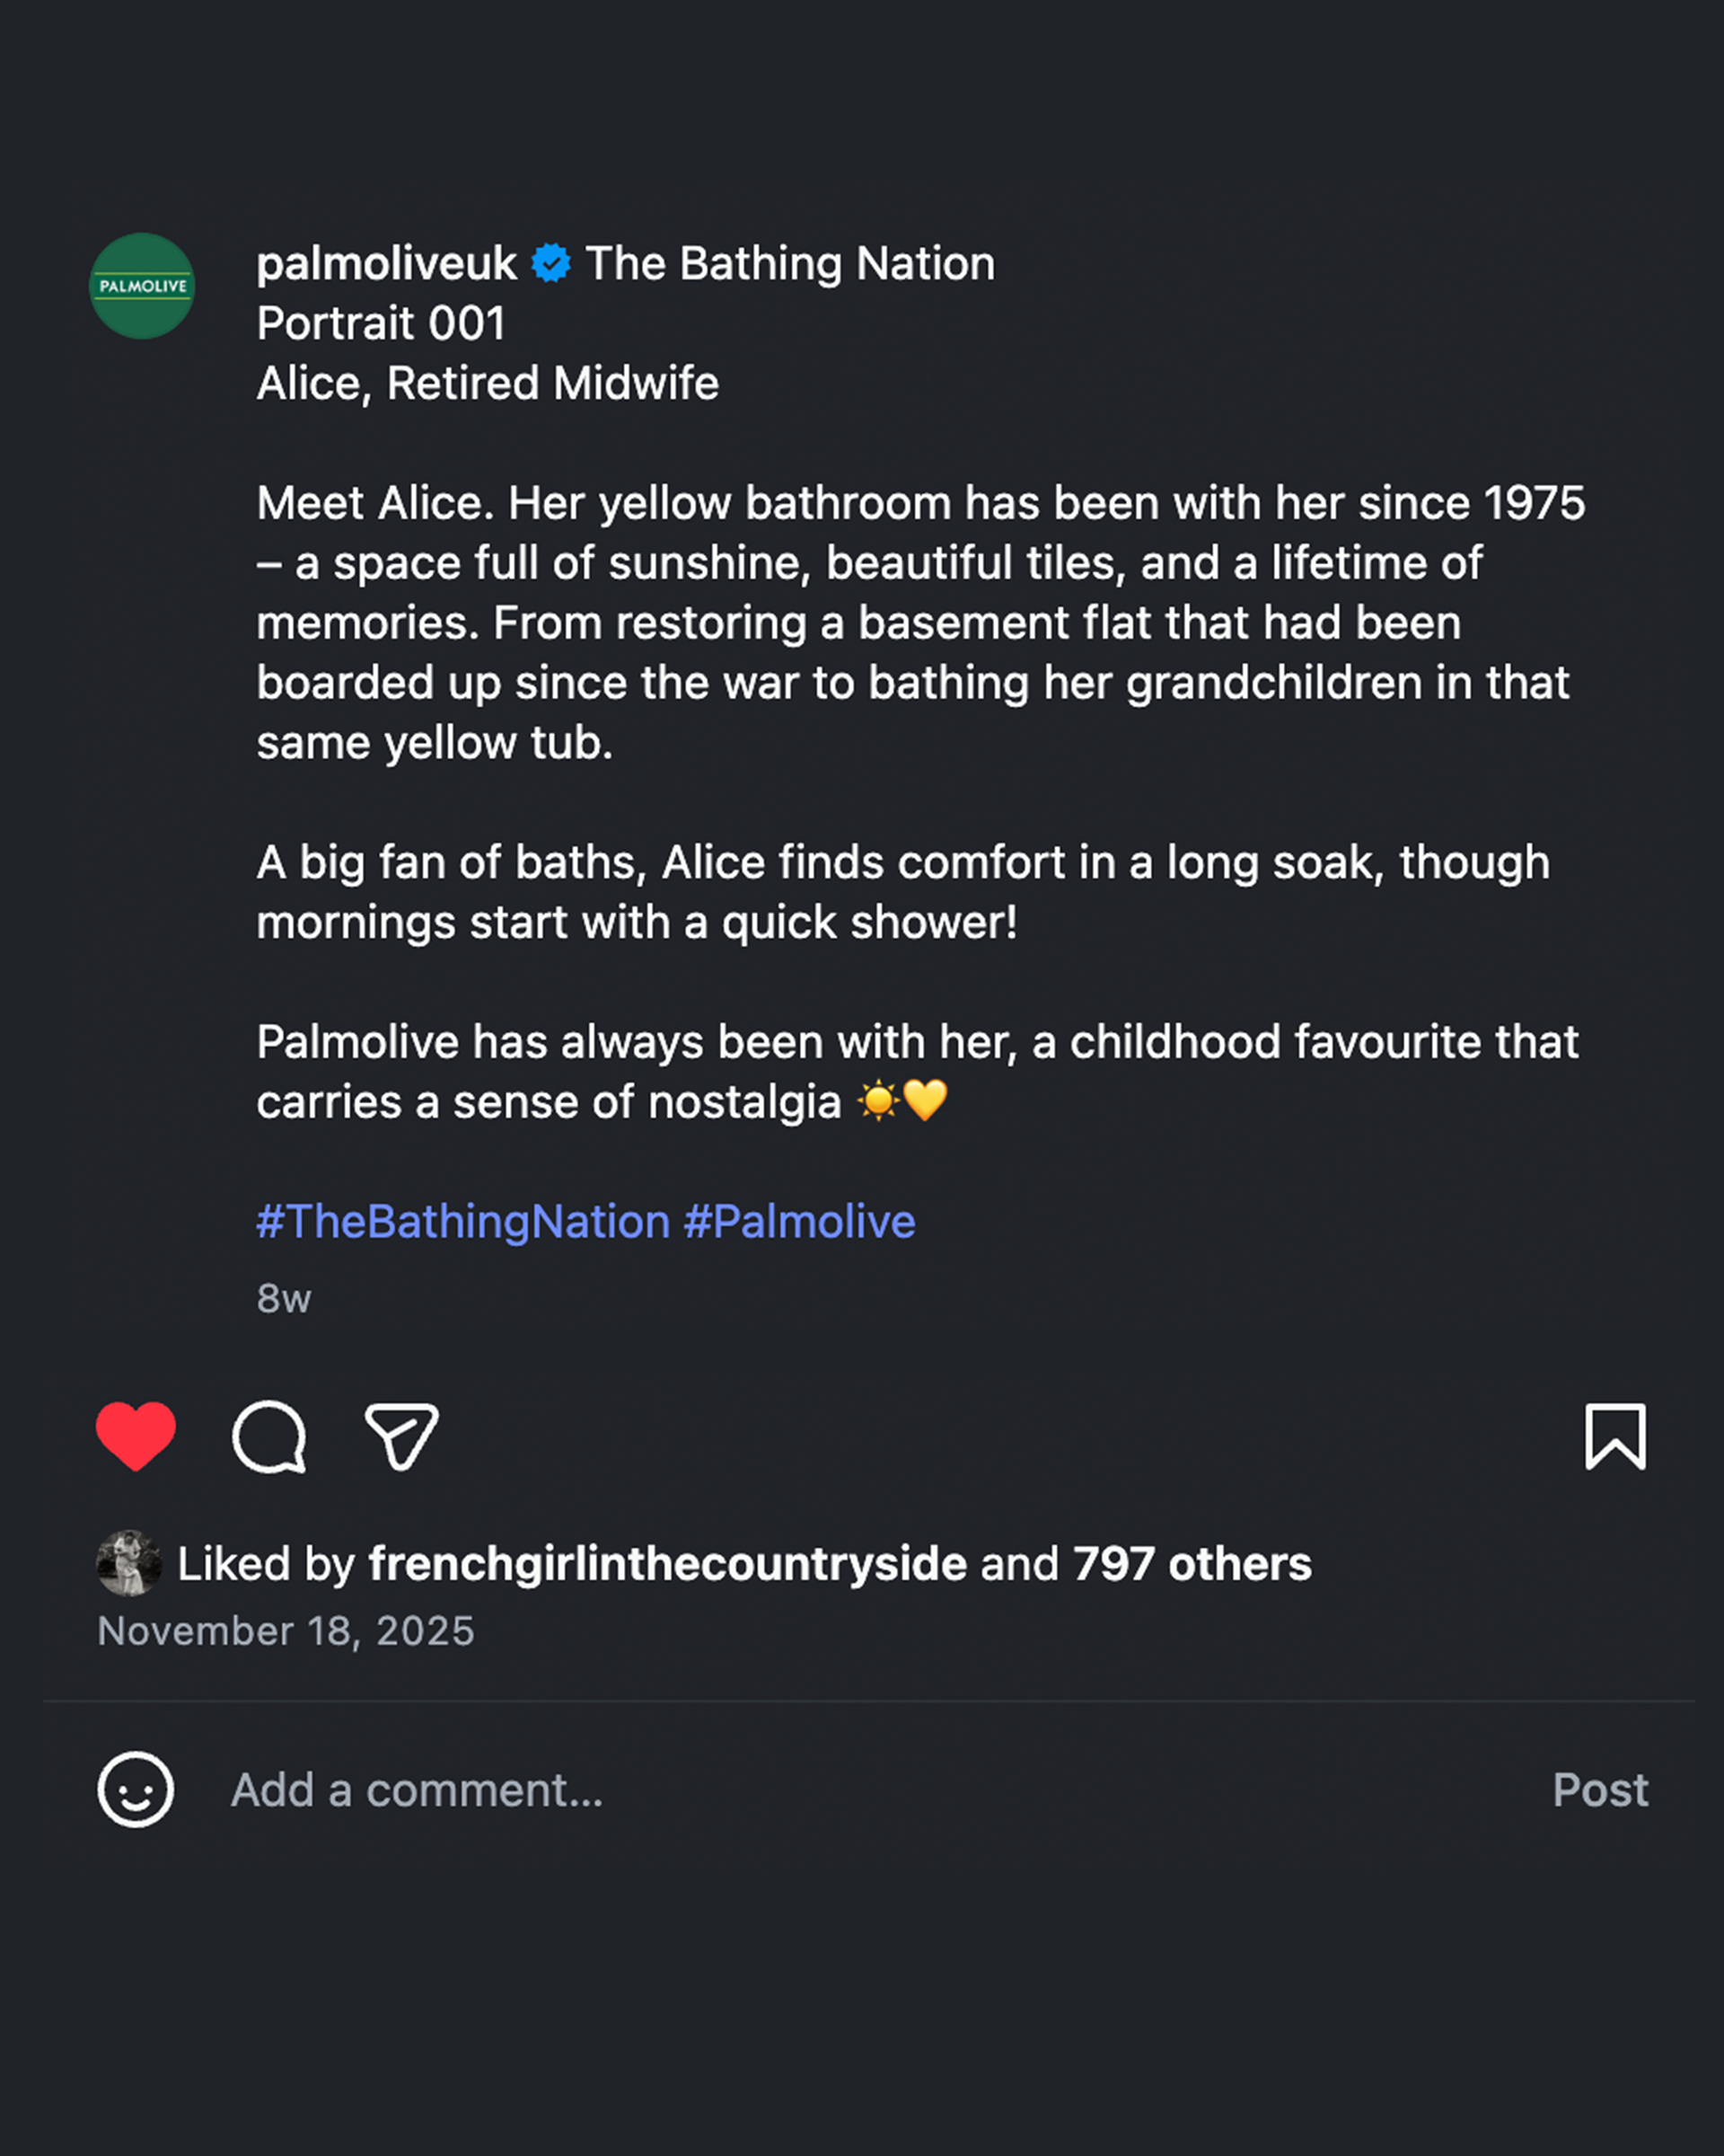Click the 8w caption timestamp
Image resolution: width=1724 pixels, height=2156 pixels.
pos(284,1299)
